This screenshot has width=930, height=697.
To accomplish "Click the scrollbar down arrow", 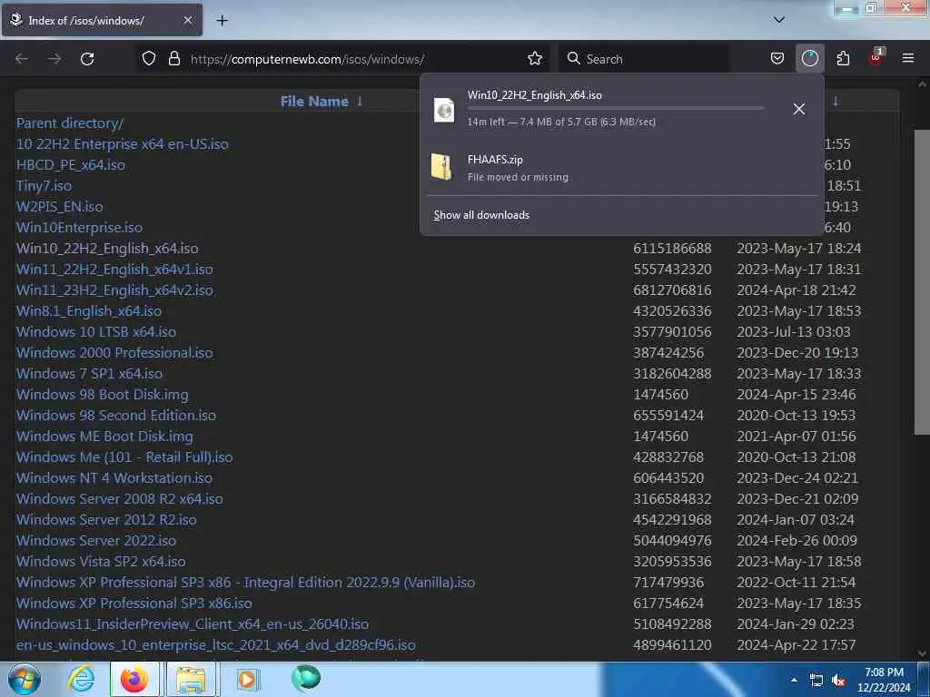I will click(x=923, y=653).
